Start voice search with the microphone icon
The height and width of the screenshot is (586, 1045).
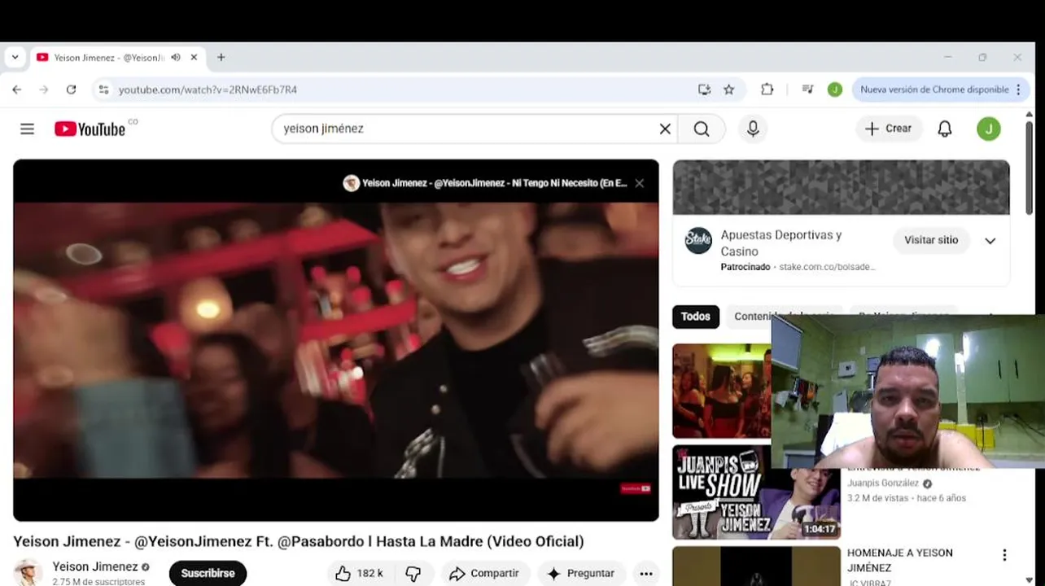(x=753, y=129)
